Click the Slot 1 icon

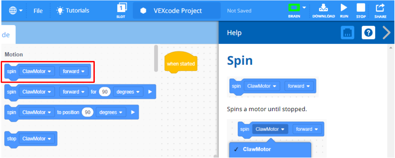pyautogui.click(x=121, y=10)
